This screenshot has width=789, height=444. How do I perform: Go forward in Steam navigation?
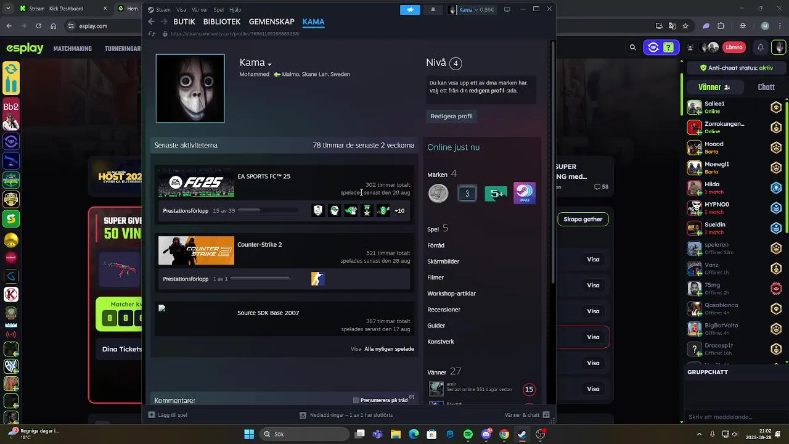click(164, 22)
